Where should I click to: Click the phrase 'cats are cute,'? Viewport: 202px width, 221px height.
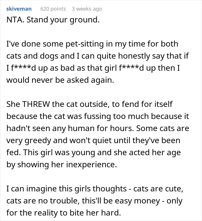coord(158,189)
